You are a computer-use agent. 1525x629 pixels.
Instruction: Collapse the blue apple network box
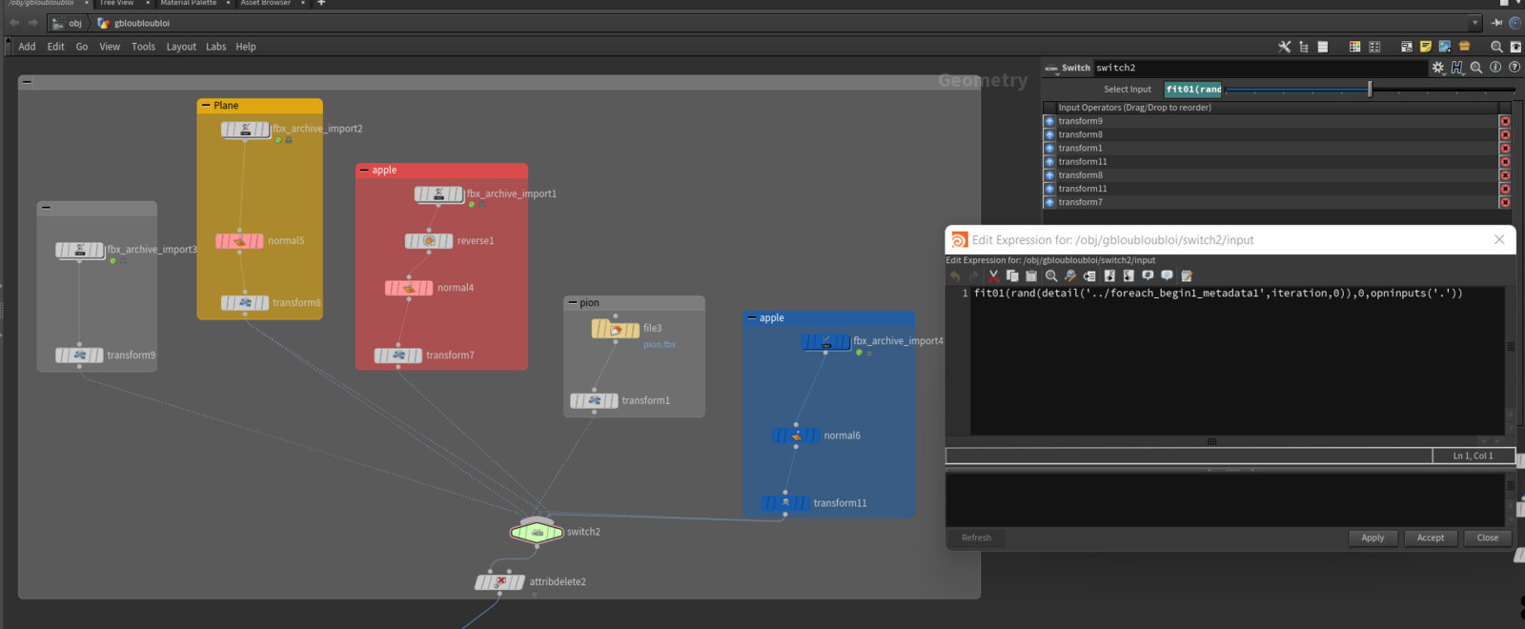coord(752,318)
